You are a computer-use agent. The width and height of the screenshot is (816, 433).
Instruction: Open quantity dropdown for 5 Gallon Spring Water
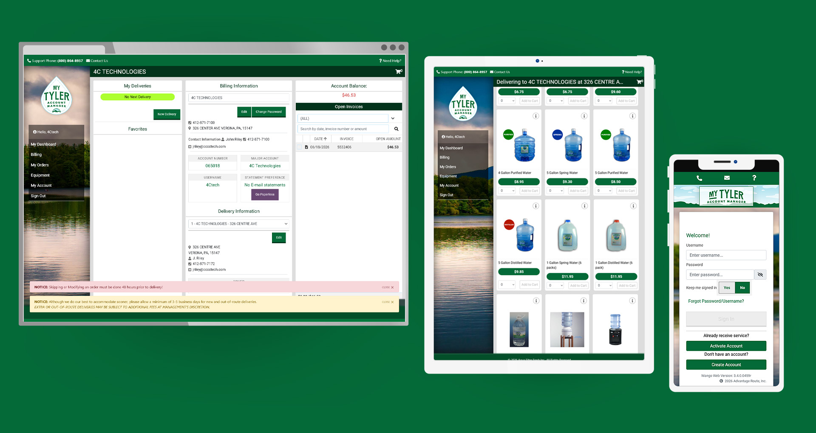(x=555, y=191)
